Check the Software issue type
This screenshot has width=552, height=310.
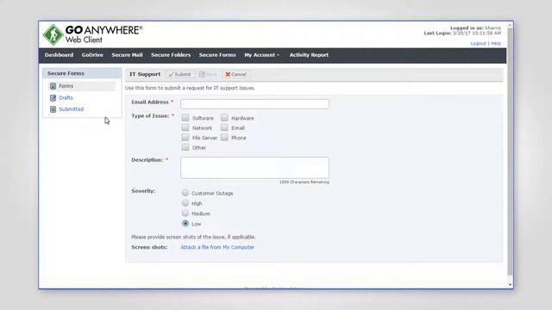185,118
